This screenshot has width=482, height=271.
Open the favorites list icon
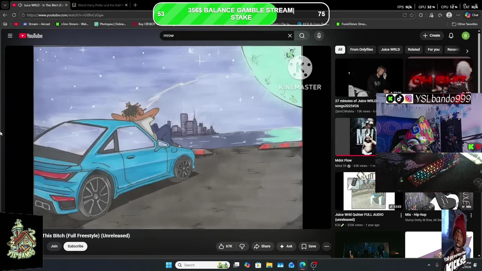[x=440, y=15]
